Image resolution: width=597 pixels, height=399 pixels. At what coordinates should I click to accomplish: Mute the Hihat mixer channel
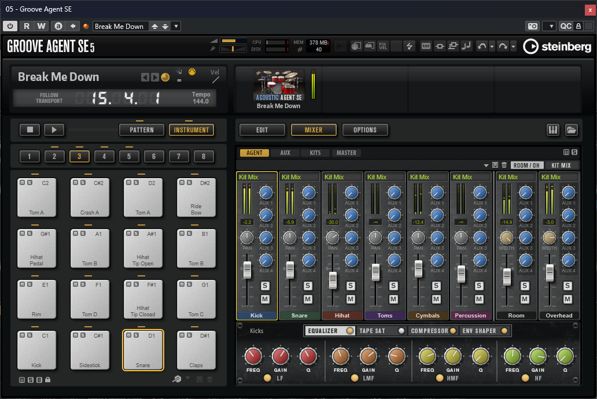[x=351, y=300]
